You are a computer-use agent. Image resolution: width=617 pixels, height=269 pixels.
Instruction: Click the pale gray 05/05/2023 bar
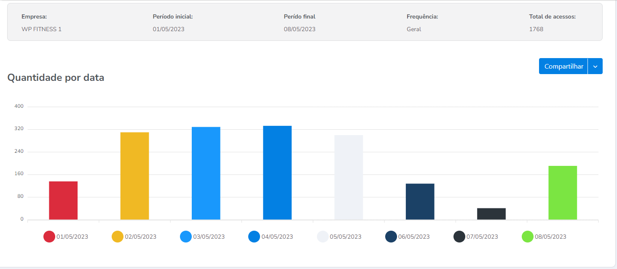349,177
